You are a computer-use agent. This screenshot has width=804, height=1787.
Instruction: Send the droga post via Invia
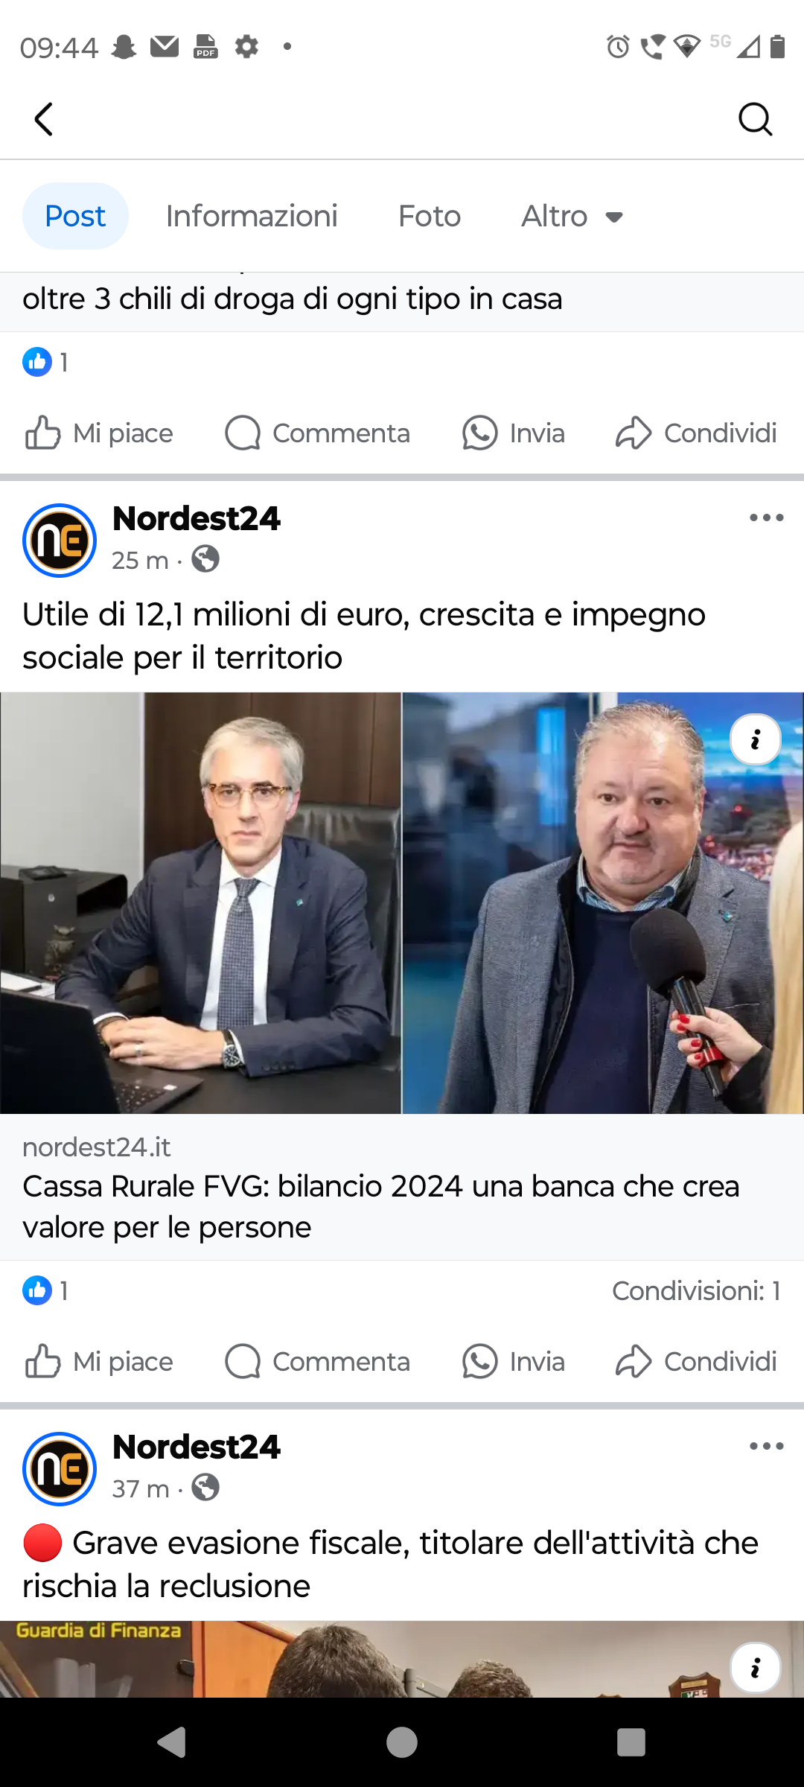coord(513,433)
